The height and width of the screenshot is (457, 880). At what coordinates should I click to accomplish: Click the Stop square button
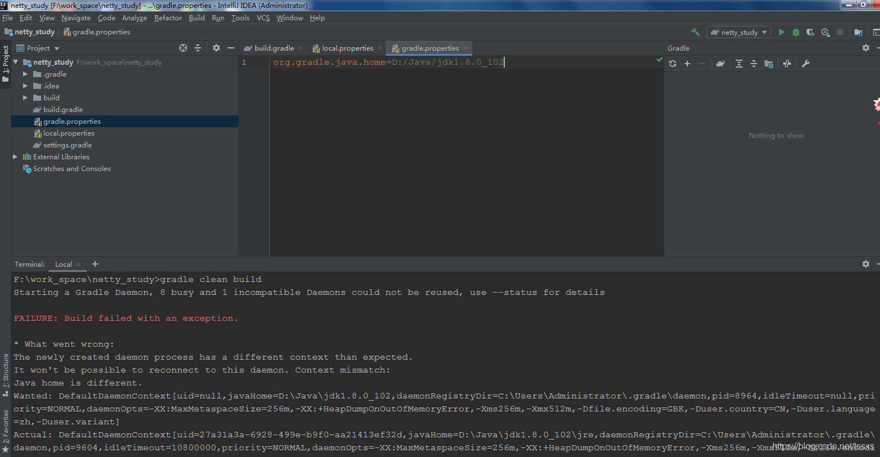pyautogui.click(x=840, y=32)
